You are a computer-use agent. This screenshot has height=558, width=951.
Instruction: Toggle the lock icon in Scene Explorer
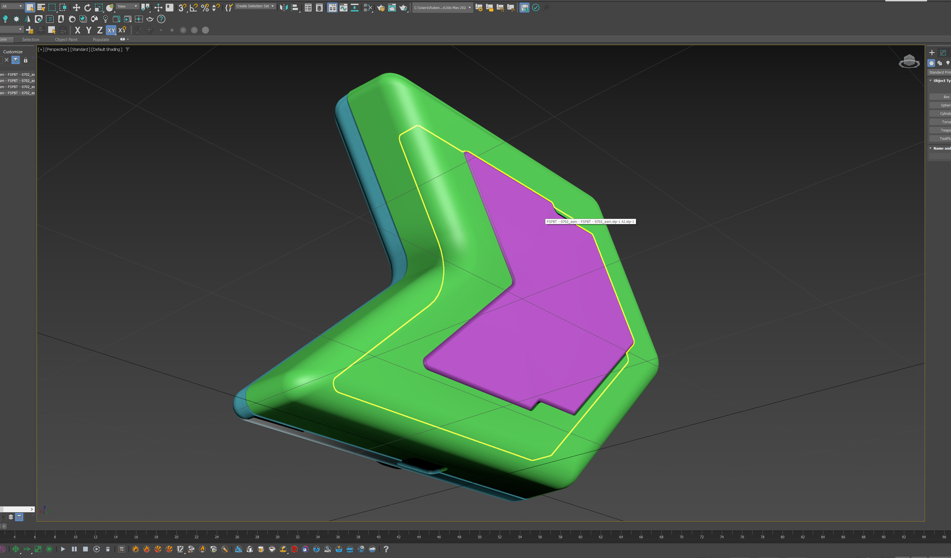click(25, 60)
